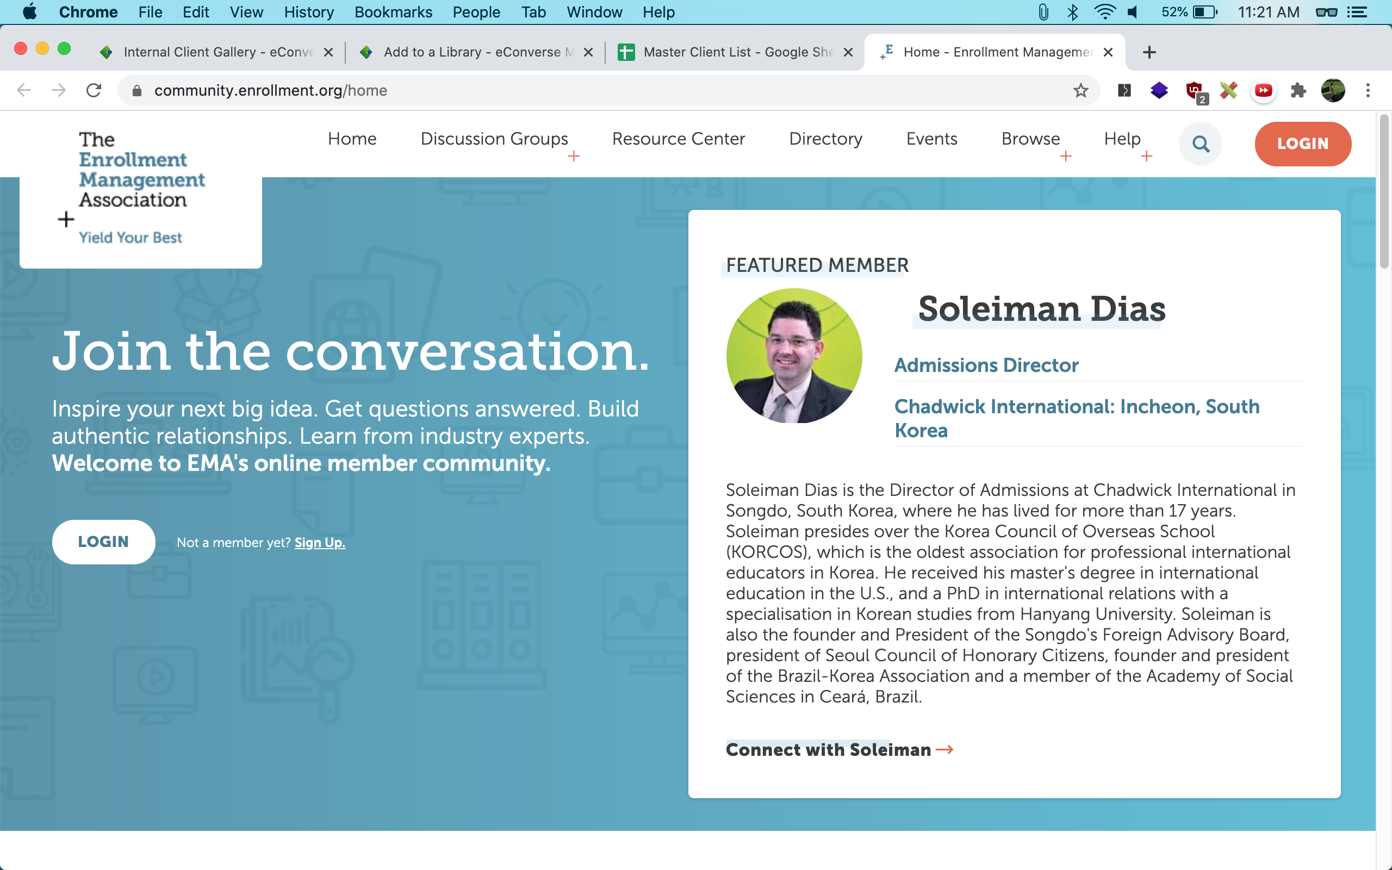This screenshot has width=1392, height=870.
Task: Open the Bookmarks menu in the menu bar
Action: (393, 12)
